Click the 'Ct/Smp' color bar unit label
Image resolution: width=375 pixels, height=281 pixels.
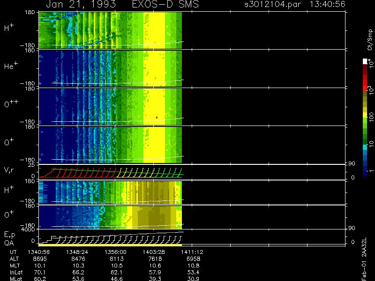coord(370,40)
